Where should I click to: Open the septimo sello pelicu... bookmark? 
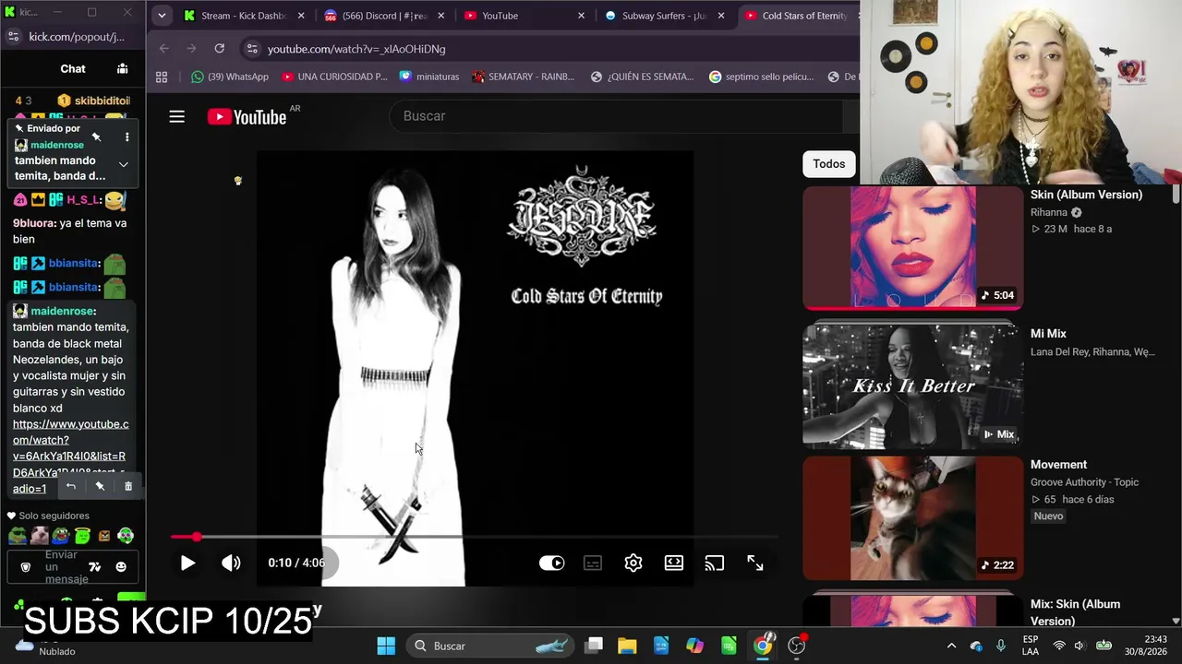click(x=762, y=77)
